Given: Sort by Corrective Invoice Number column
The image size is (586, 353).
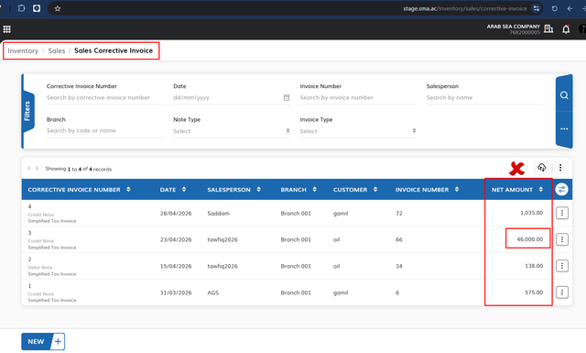Looking at the screenshot, I should [x=128, y=190].
